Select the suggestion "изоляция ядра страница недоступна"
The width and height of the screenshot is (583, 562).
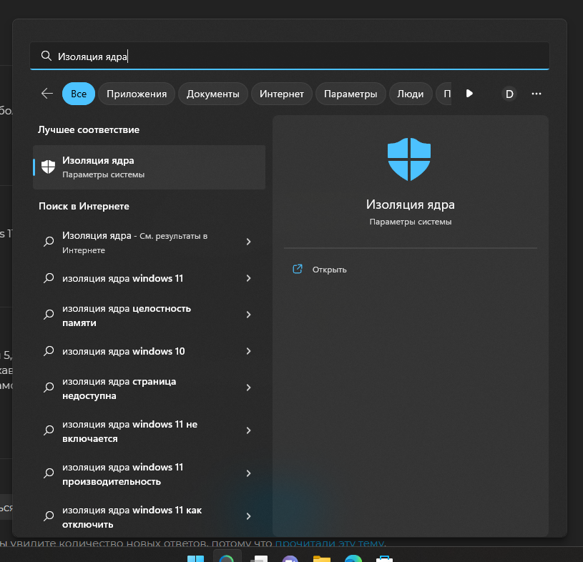149,388
